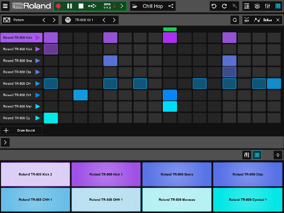This screenshot has height=213, width=284.
Task: Preview the second Roland TR-808 Kick row
Action: coord(38,49)
